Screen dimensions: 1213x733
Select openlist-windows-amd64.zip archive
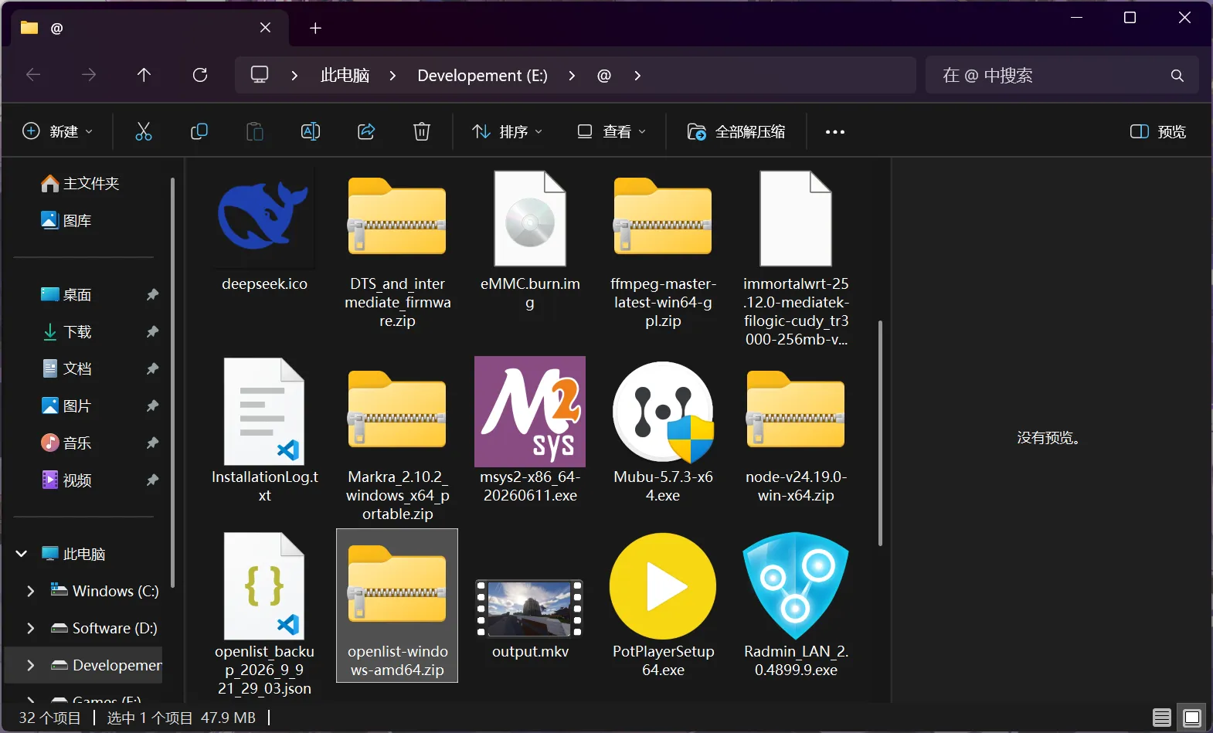397,606
